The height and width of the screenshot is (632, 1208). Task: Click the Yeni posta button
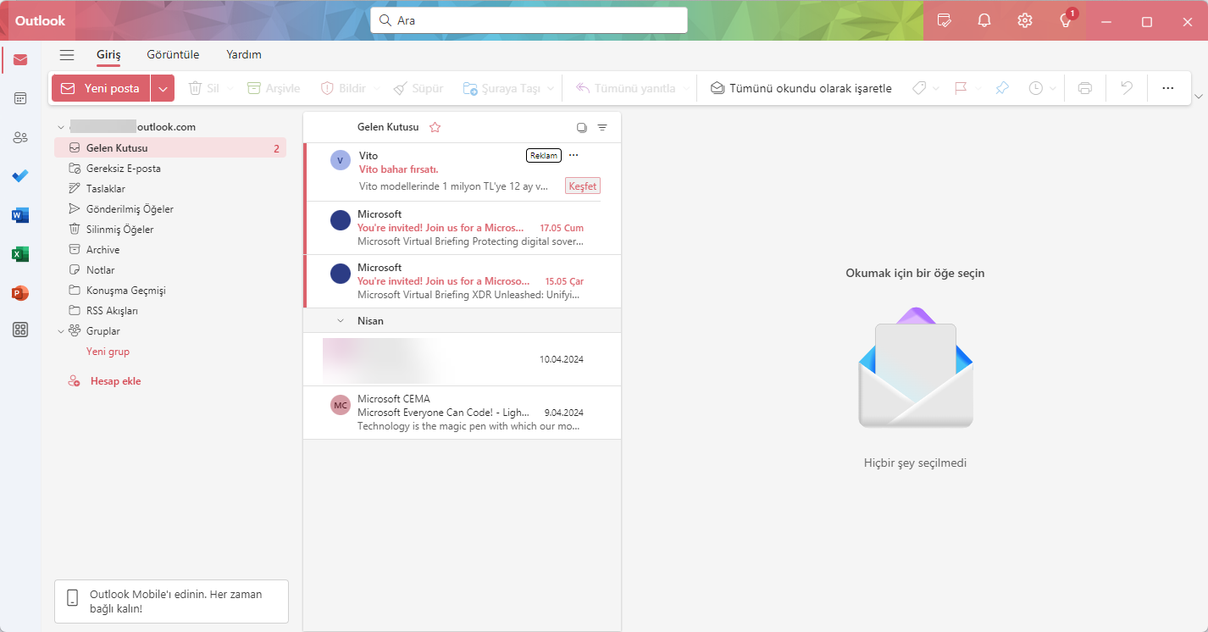[102, 88]
